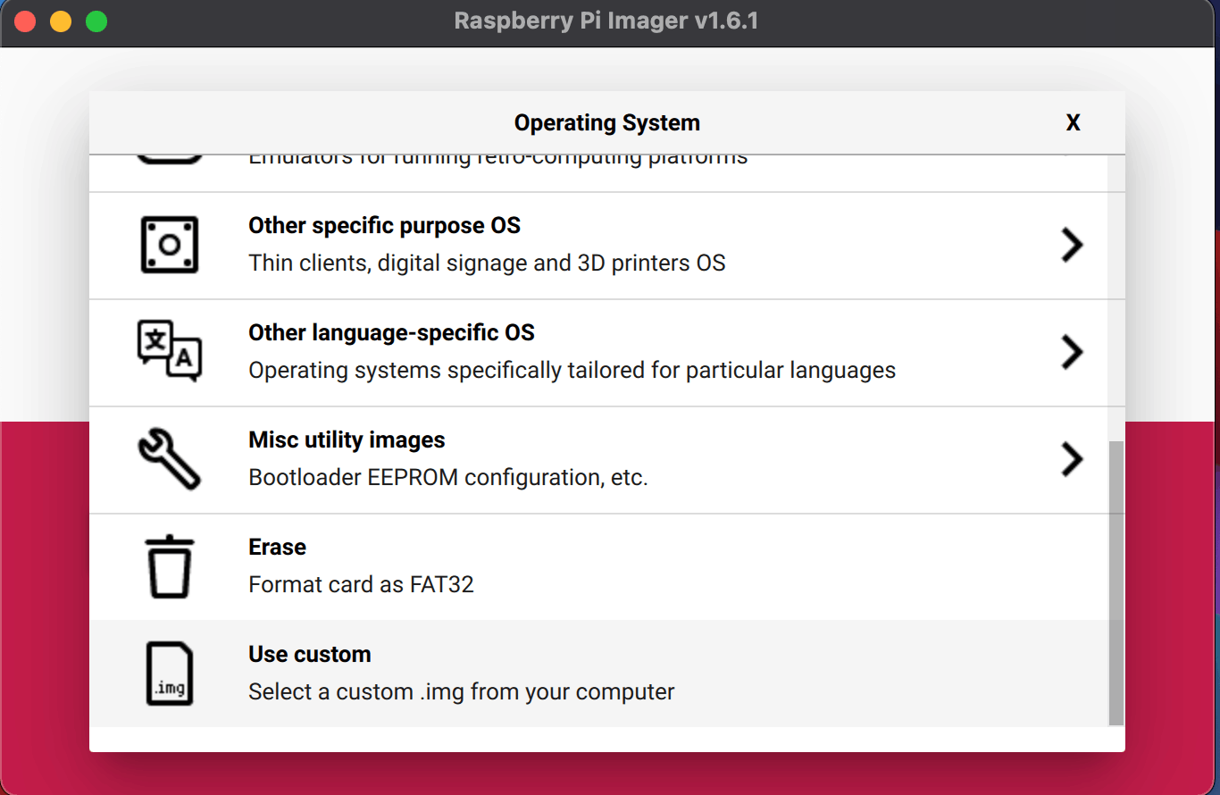Close the Operating System dialog with the X
This screenshot has width=1220, height=795.
pos(1073,122)
